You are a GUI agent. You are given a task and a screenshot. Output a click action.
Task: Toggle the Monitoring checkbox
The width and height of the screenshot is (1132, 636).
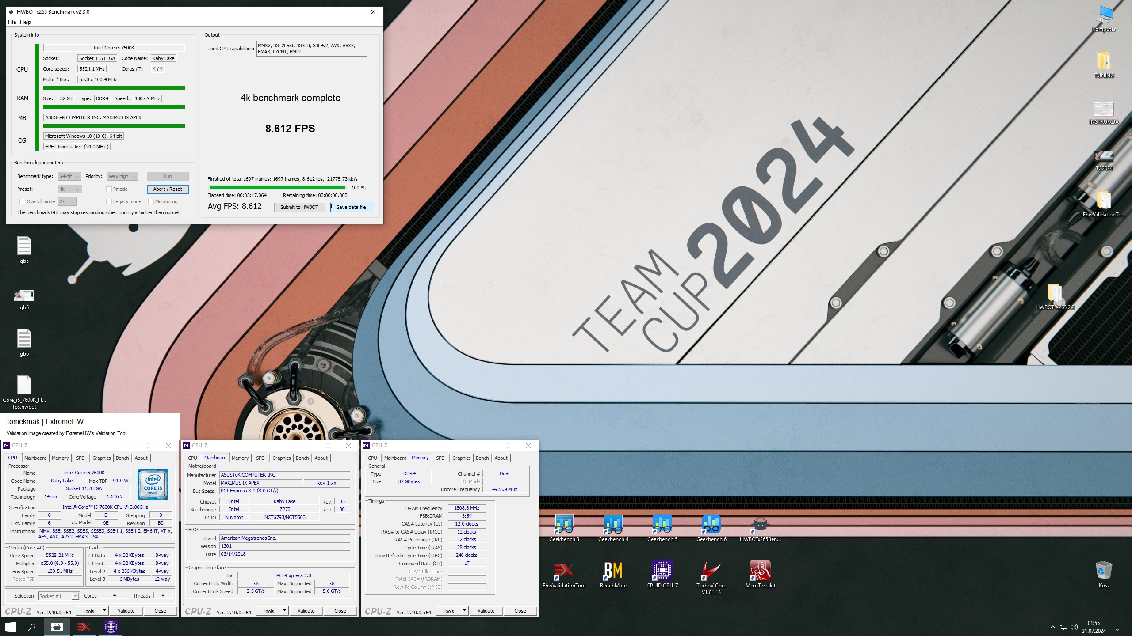click(151, 201)
